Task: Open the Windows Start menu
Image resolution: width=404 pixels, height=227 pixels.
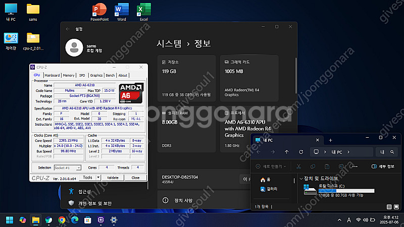Action: point(10,220)
